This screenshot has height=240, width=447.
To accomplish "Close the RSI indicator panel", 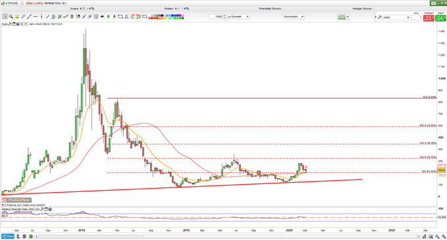I will click(x=50, y=209).
